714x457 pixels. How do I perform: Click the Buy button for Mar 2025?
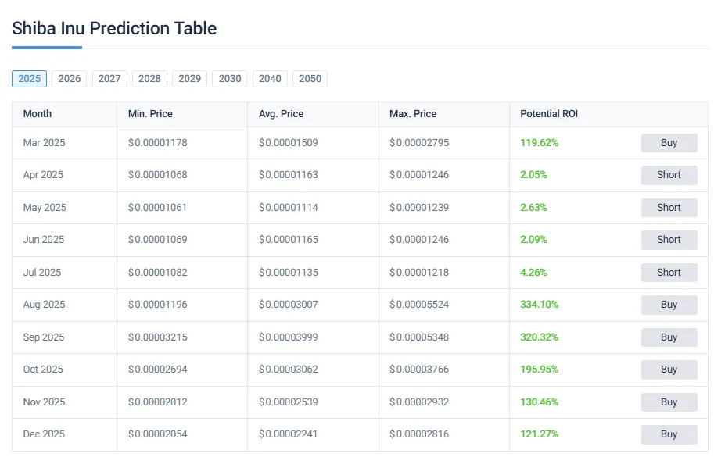[x=669, y=143]
